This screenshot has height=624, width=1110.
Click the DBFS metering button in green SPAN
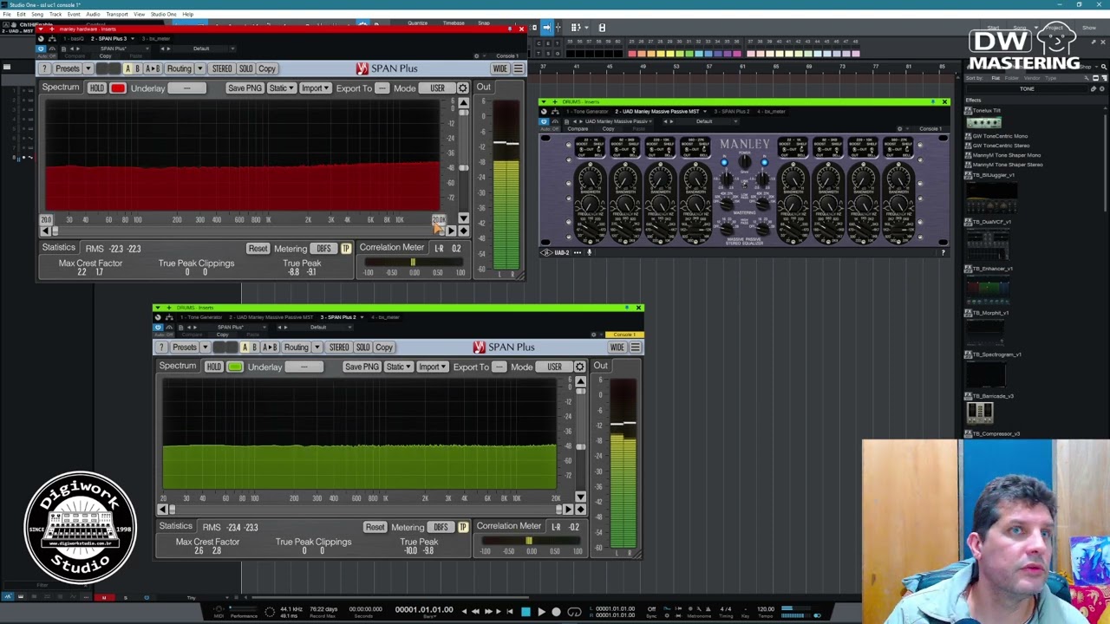(x=441, y=528)
